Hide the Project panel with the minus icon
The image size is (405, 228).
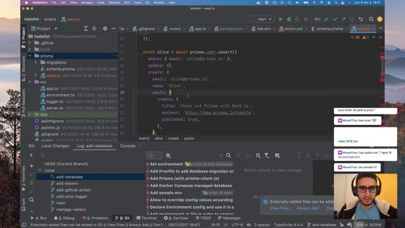pyautogui.click(x=113, y=28)
